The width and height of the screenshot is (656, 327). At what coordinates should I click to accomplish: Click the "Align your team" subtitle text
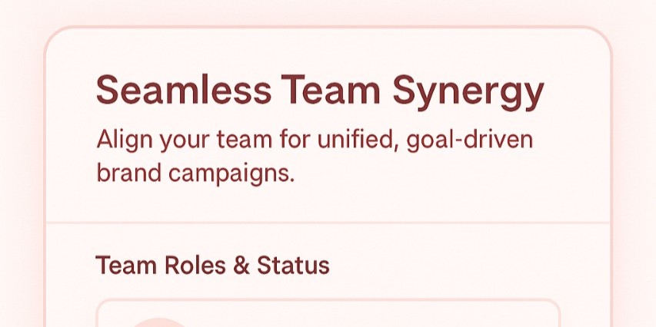pyautogui.click(x=315, y=141)
